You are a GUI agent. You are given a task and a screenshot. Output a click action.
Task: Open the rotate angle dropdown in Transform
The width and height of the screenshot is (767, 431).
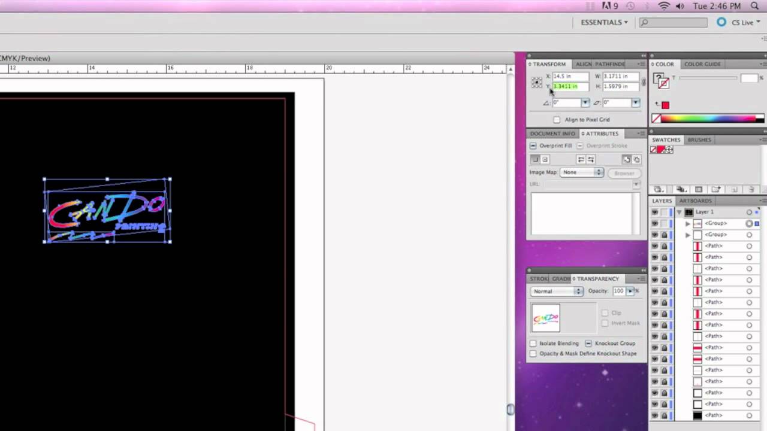click(x=585, y=103)
